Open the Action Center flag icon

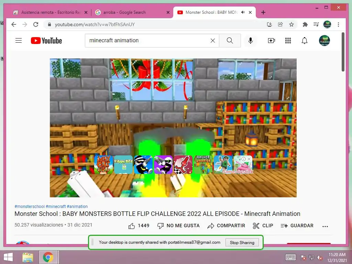303,257
